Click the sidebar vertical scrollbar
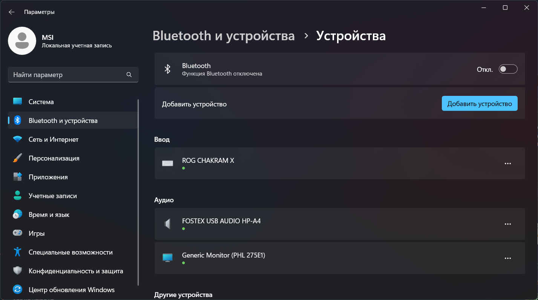Image resolution: width=538 pixels, height=300 pixels. pos(138,192)
